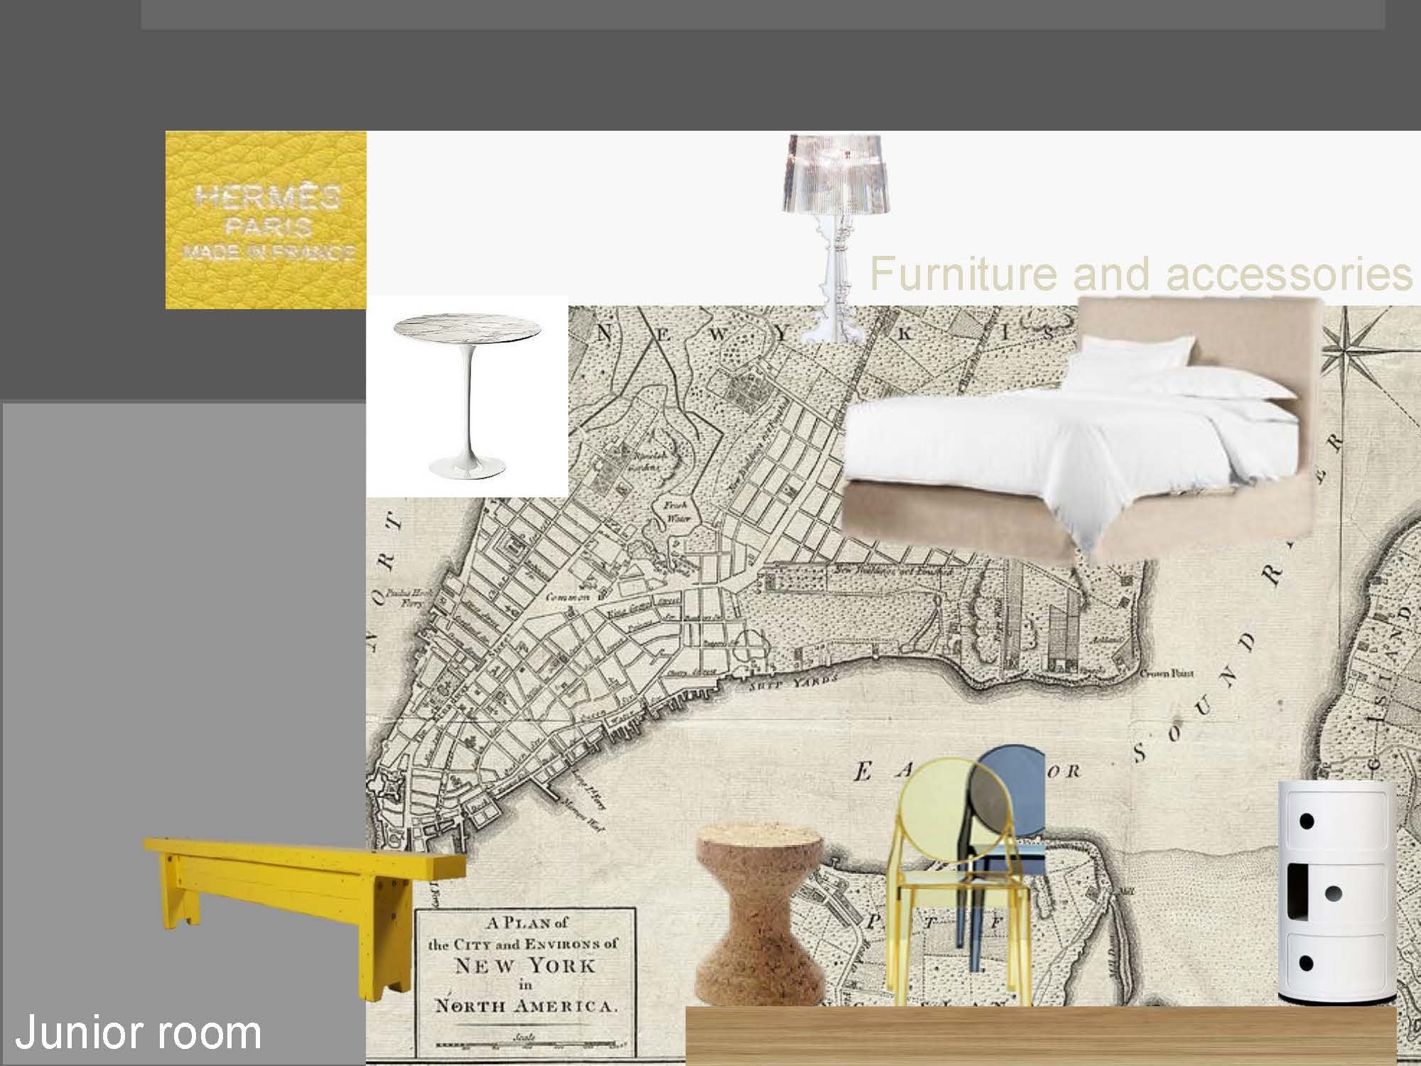Image resolution: width=1421 pixels, height=1066 pixels.
Task: Click the wooden floor sample strip
Action: 1041,1036
